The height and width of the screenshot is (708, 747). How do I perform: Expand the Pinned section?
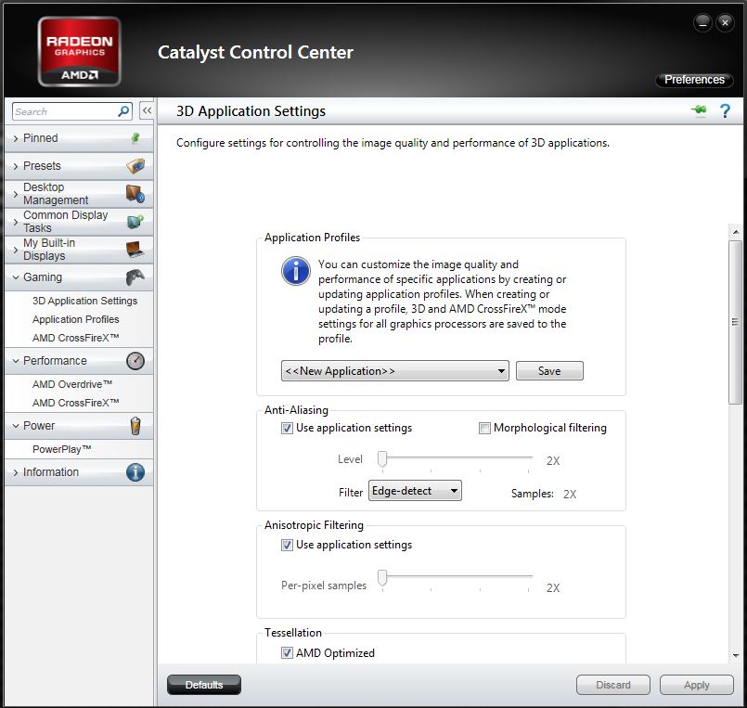click(16, 138)
